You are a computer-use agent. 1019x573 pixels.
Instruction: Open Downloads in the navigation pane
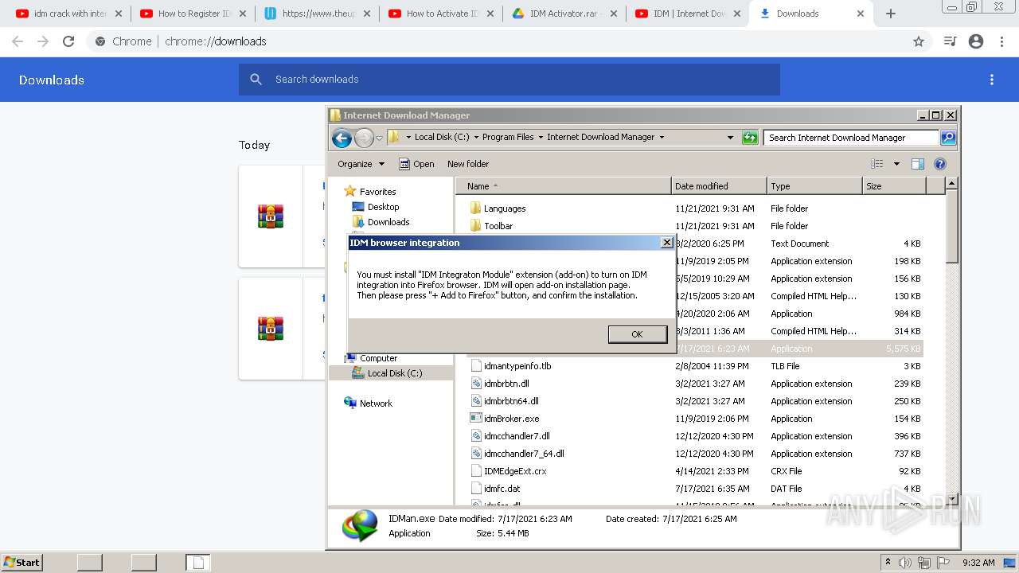click(388, 222)
